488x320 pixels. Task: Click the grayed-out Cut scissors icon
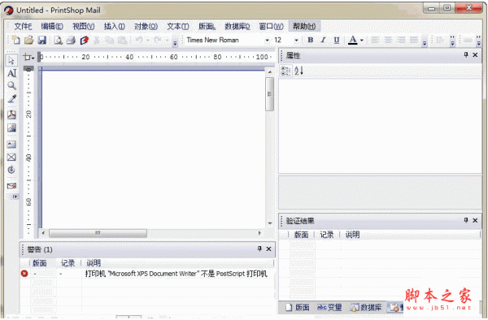coord(97,40)
